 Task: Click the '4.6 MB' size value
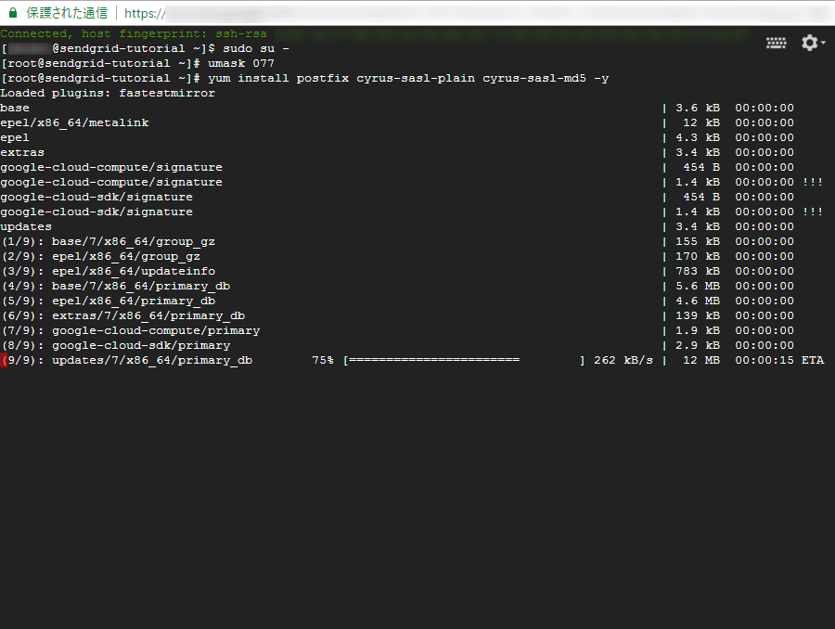[x=698, y=302]
